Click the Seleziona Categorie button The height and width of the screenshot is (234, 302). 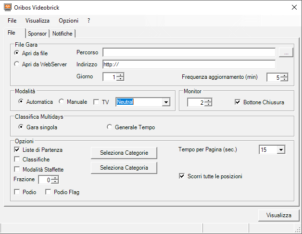coord(124,153)
